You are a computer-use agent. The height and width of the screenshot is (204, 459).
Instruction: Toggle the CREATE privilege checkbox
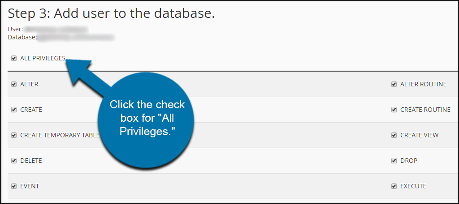pyautogui.click(x=14, y=110)
